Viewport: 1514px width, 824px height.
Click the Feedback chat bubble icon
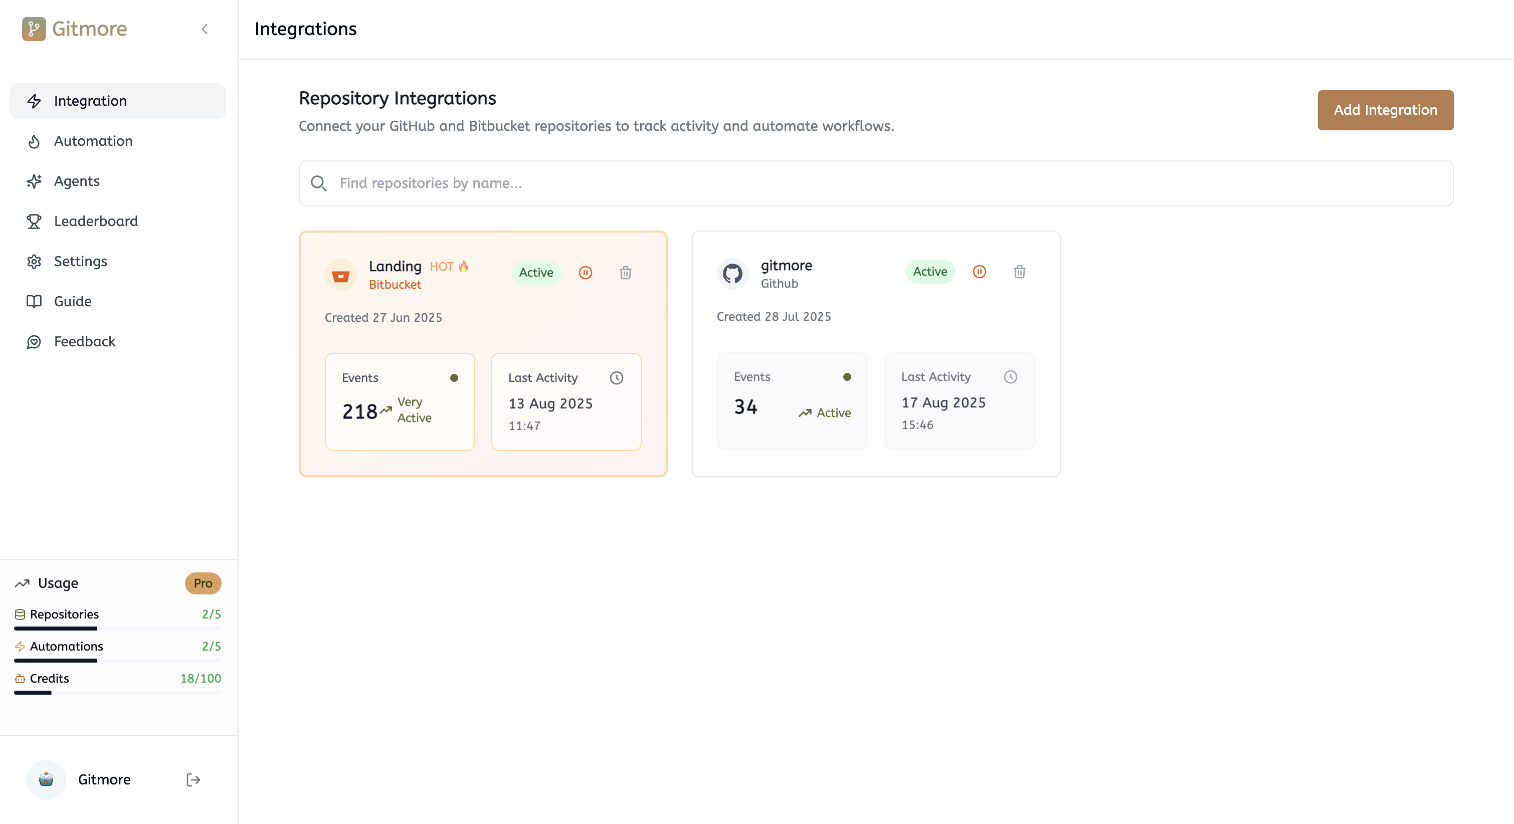point(34,341)
